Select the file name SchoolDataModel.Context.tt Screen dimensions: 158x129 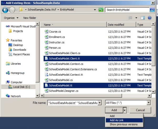66,75
